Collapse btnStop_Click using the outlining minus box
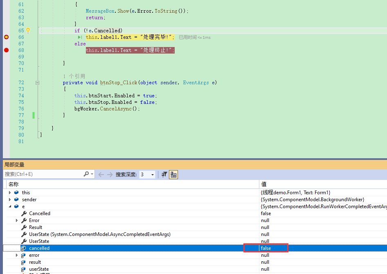Image resolution: width=387 pixels, height=274 pixels. point(37,82)
